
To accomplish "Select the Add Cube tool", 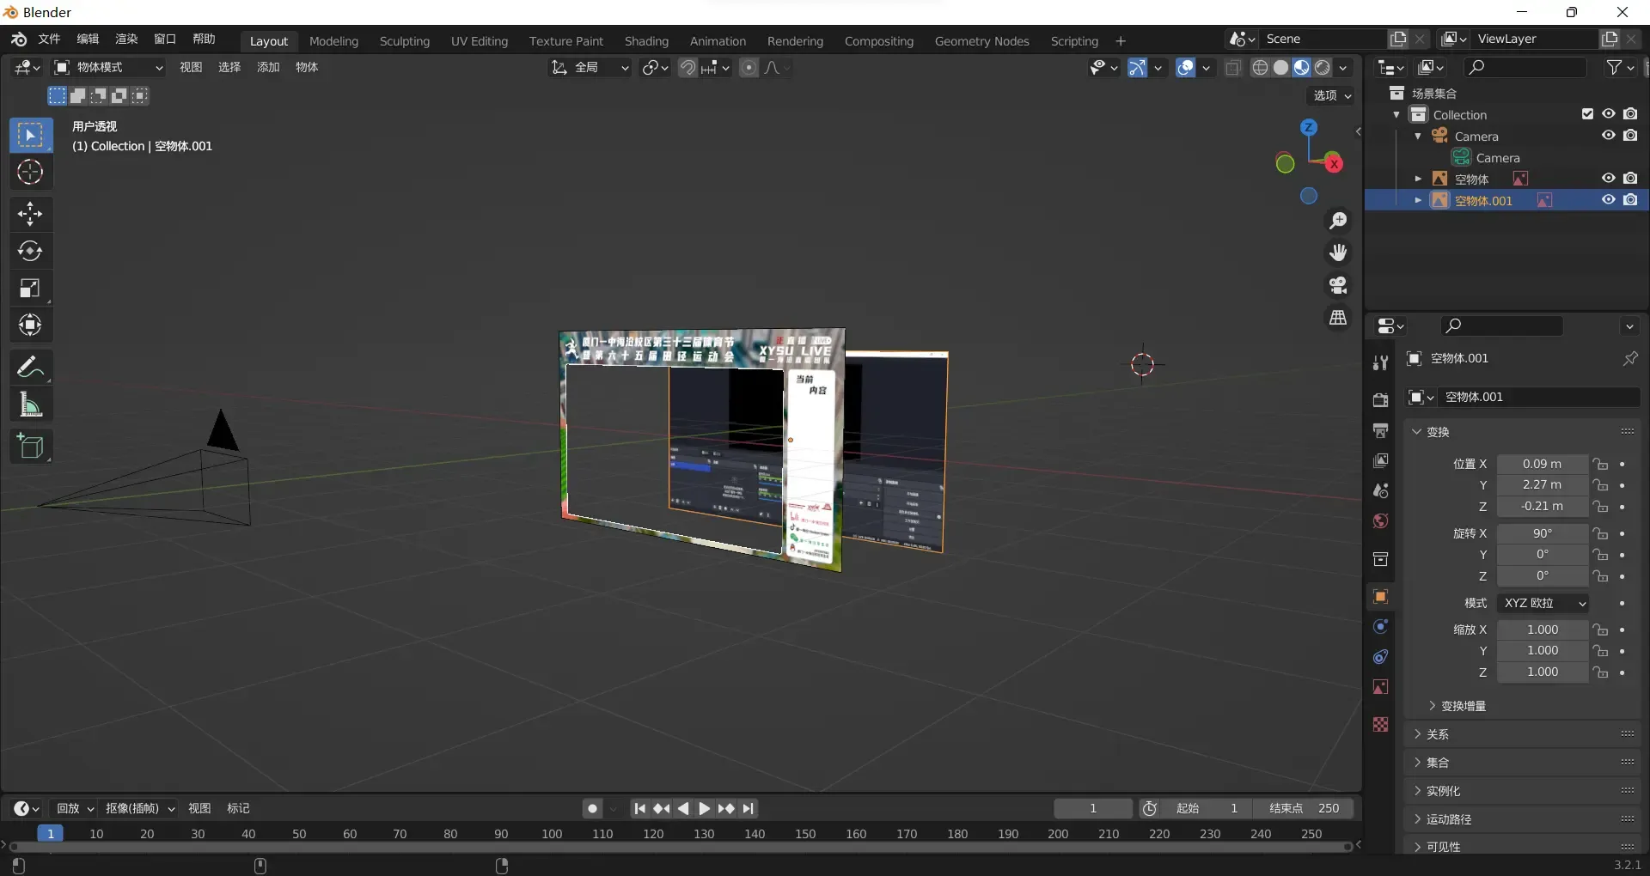I will click(30, 447).
